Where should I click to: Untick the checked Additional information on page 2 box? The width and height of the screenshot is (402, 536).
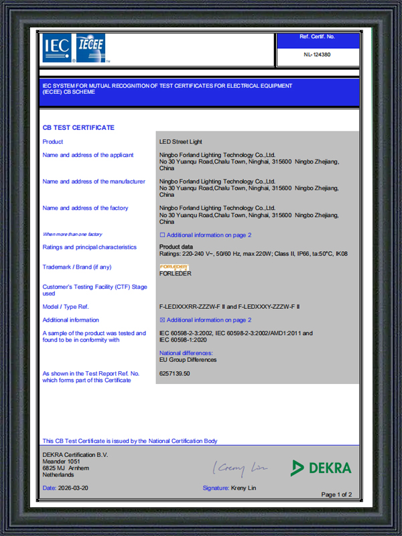point(162,320)
